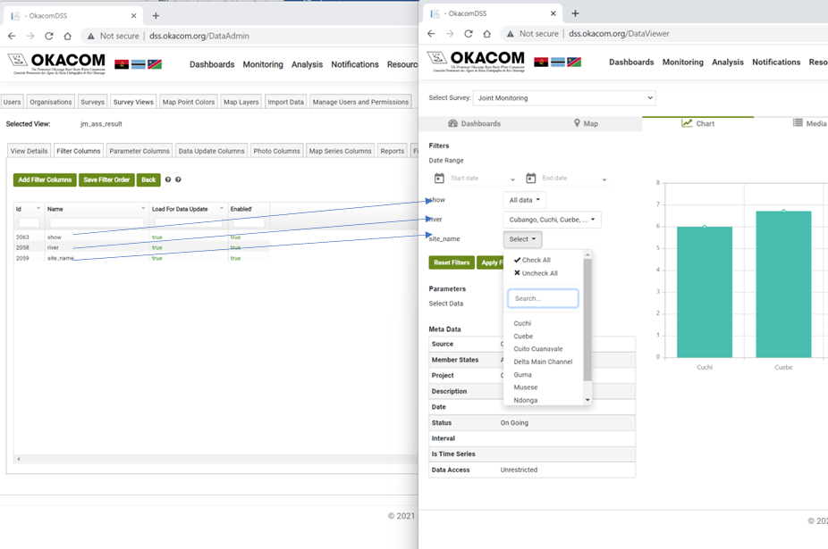
Task: Click first help question icon beside Back button
Action: tap(168, 179)
